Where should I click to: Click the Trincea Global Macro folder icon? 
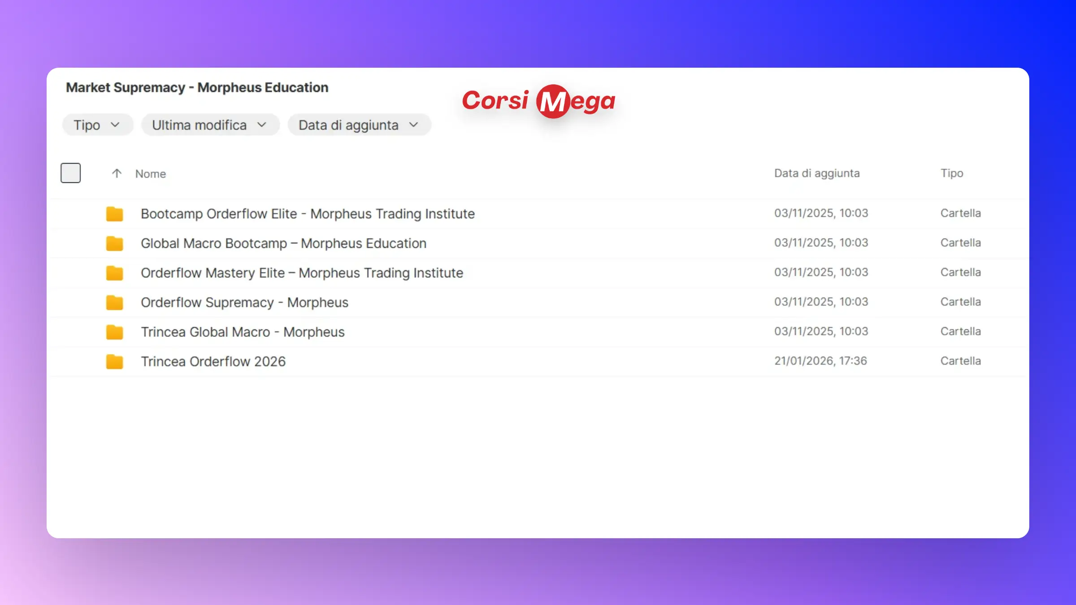[x=114, y=332]
